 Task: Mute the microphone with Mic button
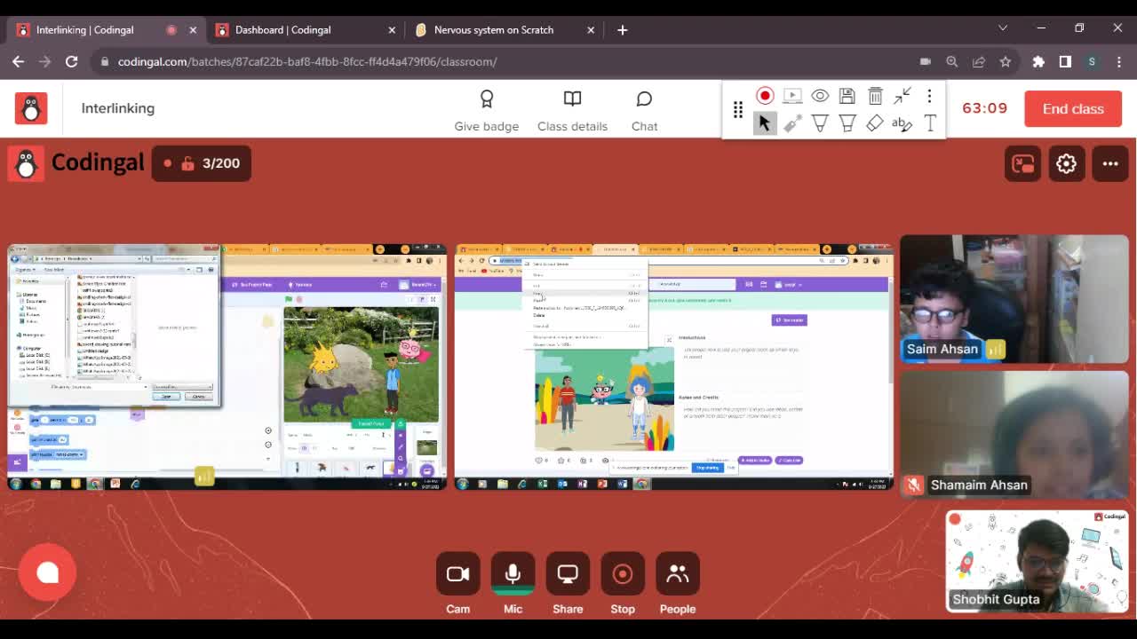[513, 583]
